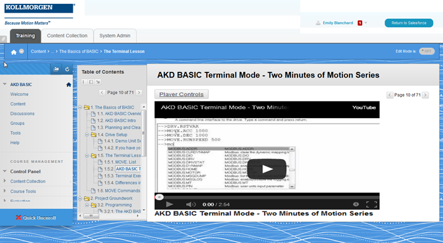Click the home icon next to AKD BASIC
The image size is (443, 243).
68,85
